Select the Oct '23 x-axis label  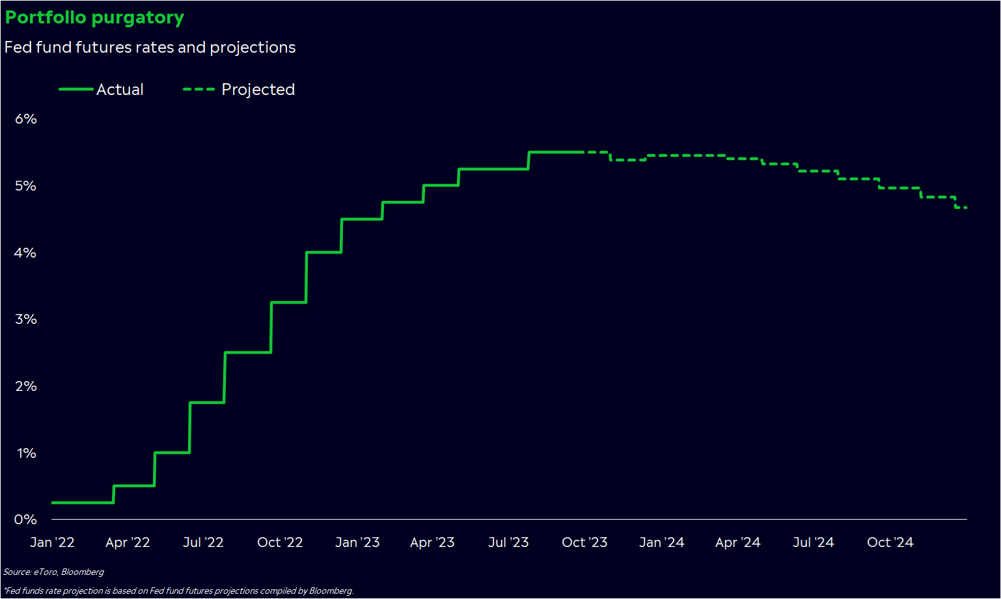584,542
